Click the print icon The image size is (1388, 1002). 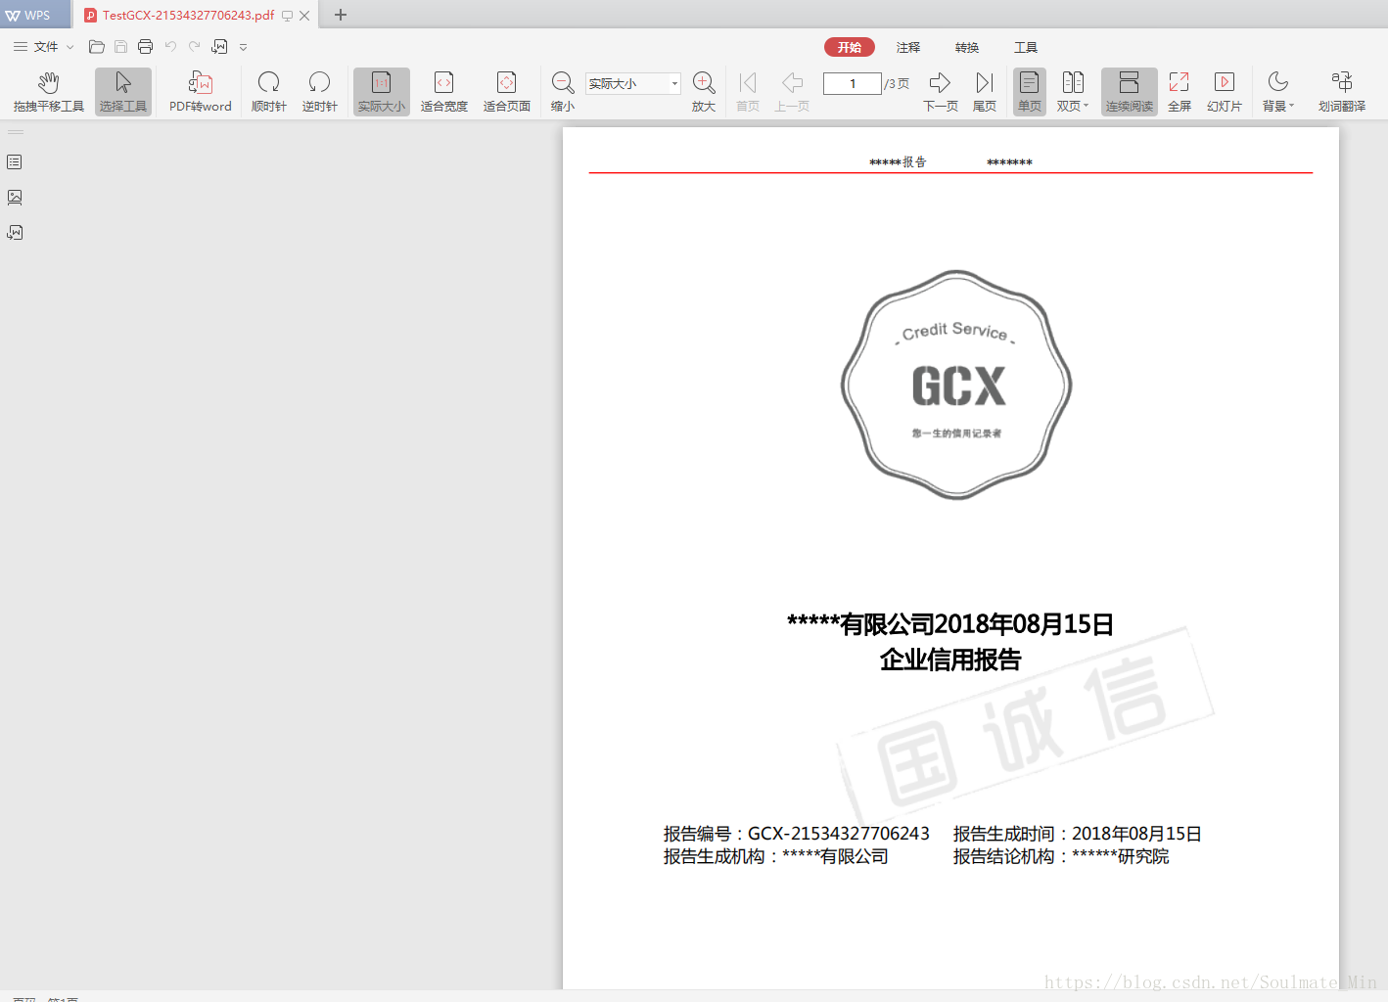(x=146, y=47)
